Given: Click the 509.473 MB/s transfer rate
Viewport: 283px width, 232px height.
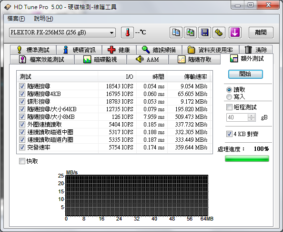Looking at the screenshot, I should [191, 117].
